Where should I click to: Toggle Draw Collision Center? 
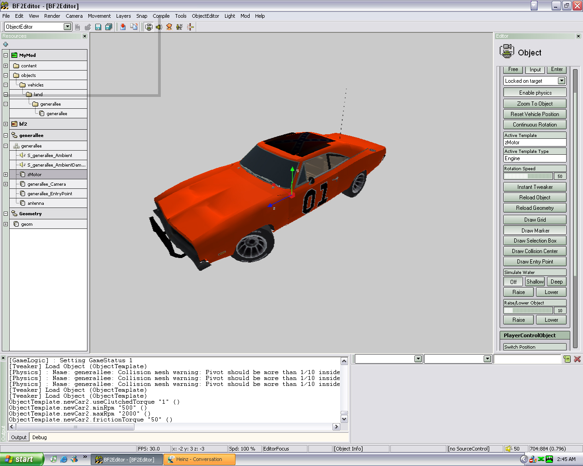[x=535, y=251]
